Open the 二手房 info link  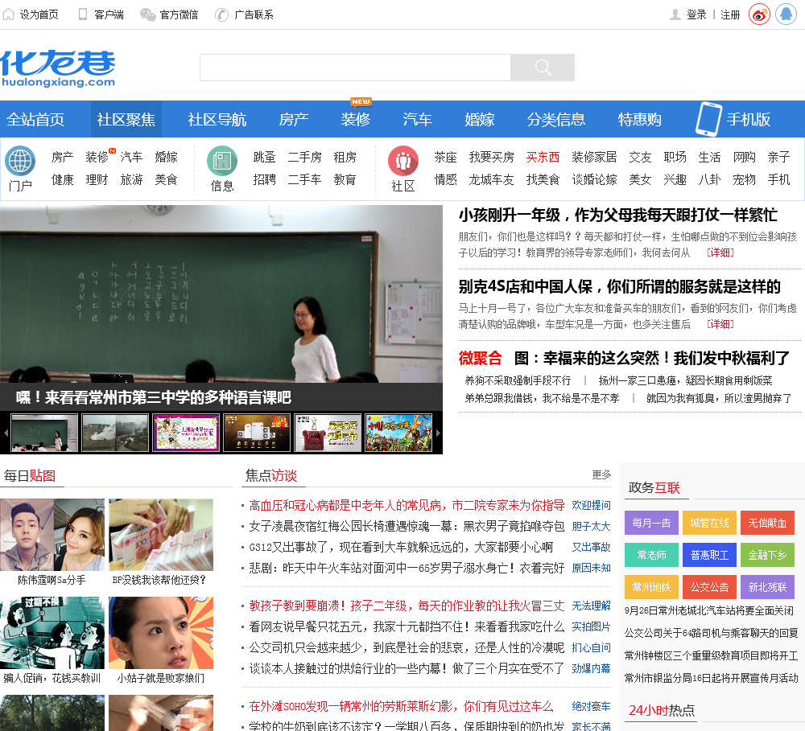pyautogui.click(x=304, y=157)
